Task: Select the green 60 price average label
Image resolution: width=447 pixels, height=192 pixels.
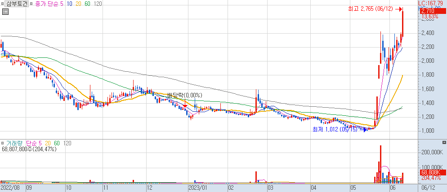Action: click(x=88, y=4)
